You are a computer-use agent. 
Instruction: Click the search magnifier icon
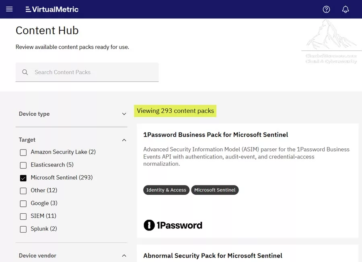pos(25,72)
